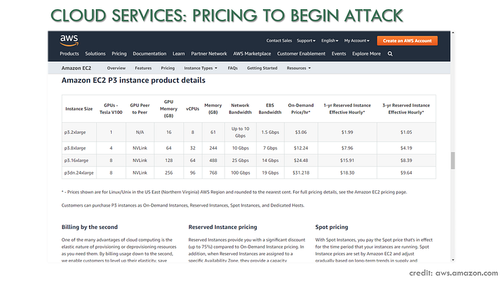Open the FAQs tab
502x281 pixels.
coord(232,68)
